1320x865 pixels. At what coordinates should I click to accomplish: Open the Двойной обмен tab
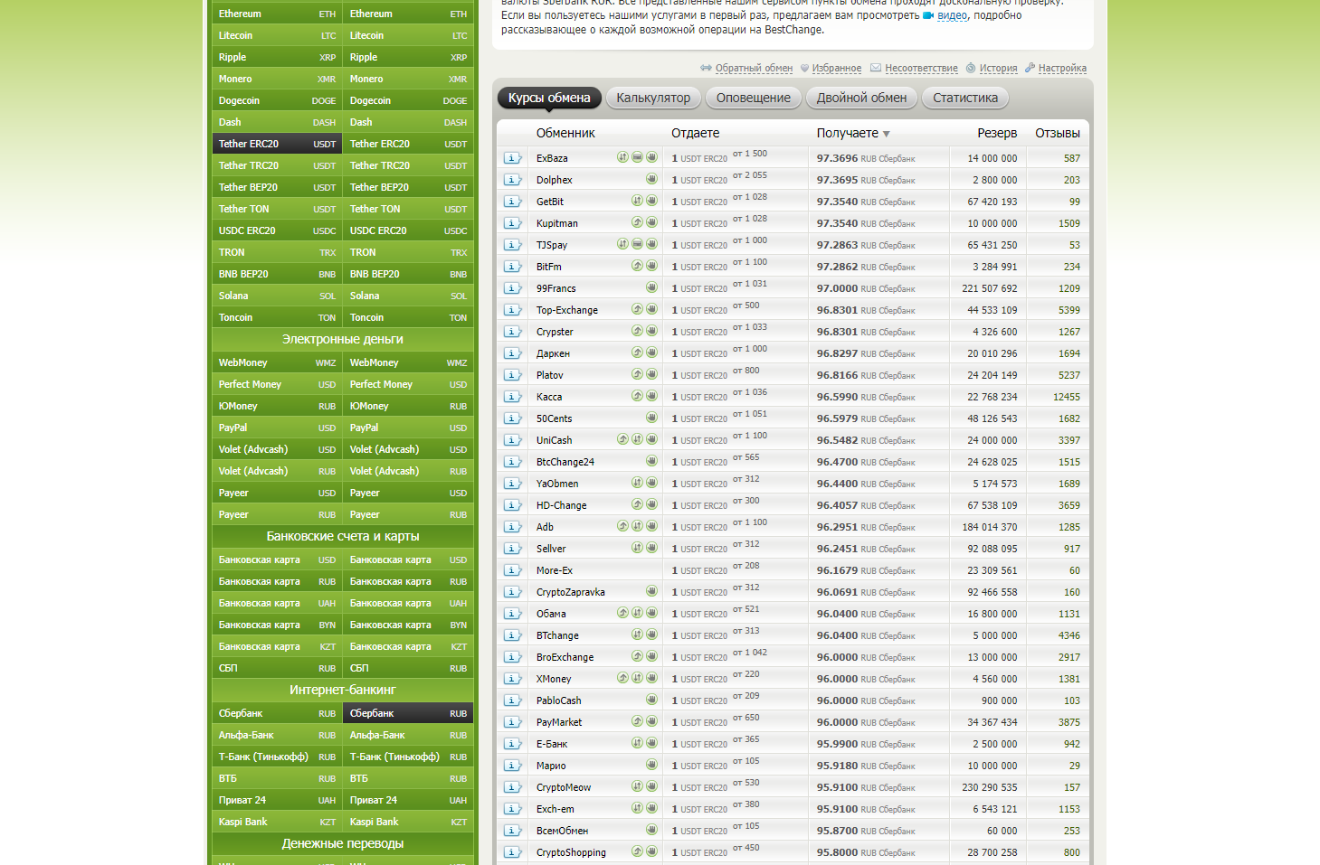coord(861,98)
